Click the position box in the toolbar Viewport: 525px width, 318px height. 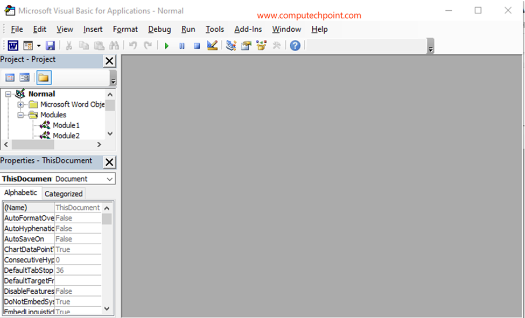[366, 45]
